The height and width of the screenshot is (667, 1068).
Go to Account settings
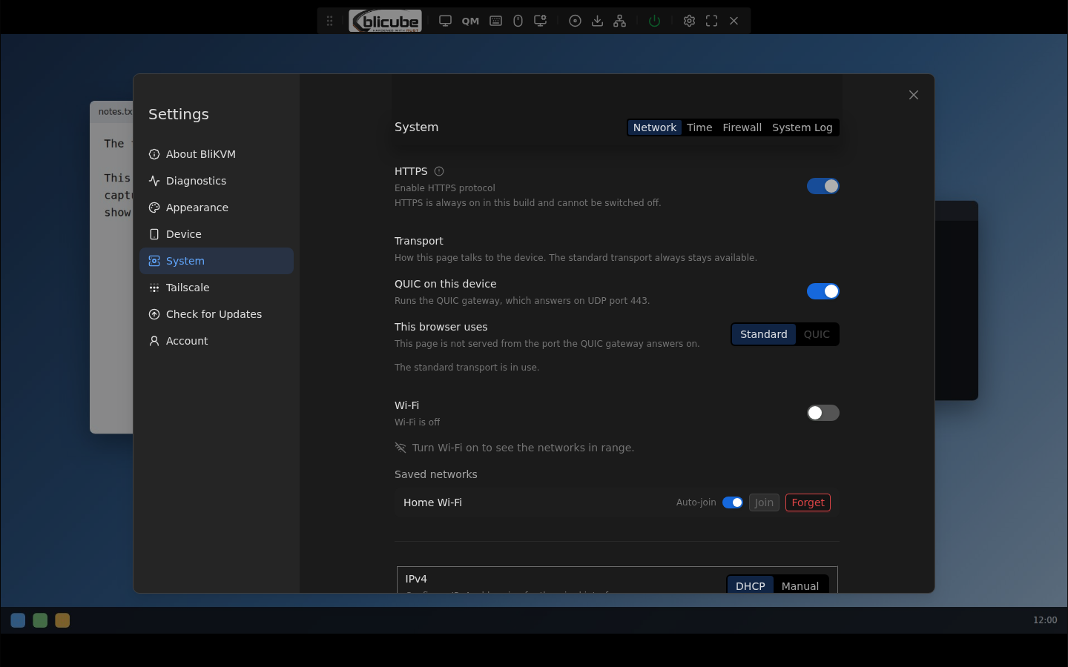tap(217, 341)
